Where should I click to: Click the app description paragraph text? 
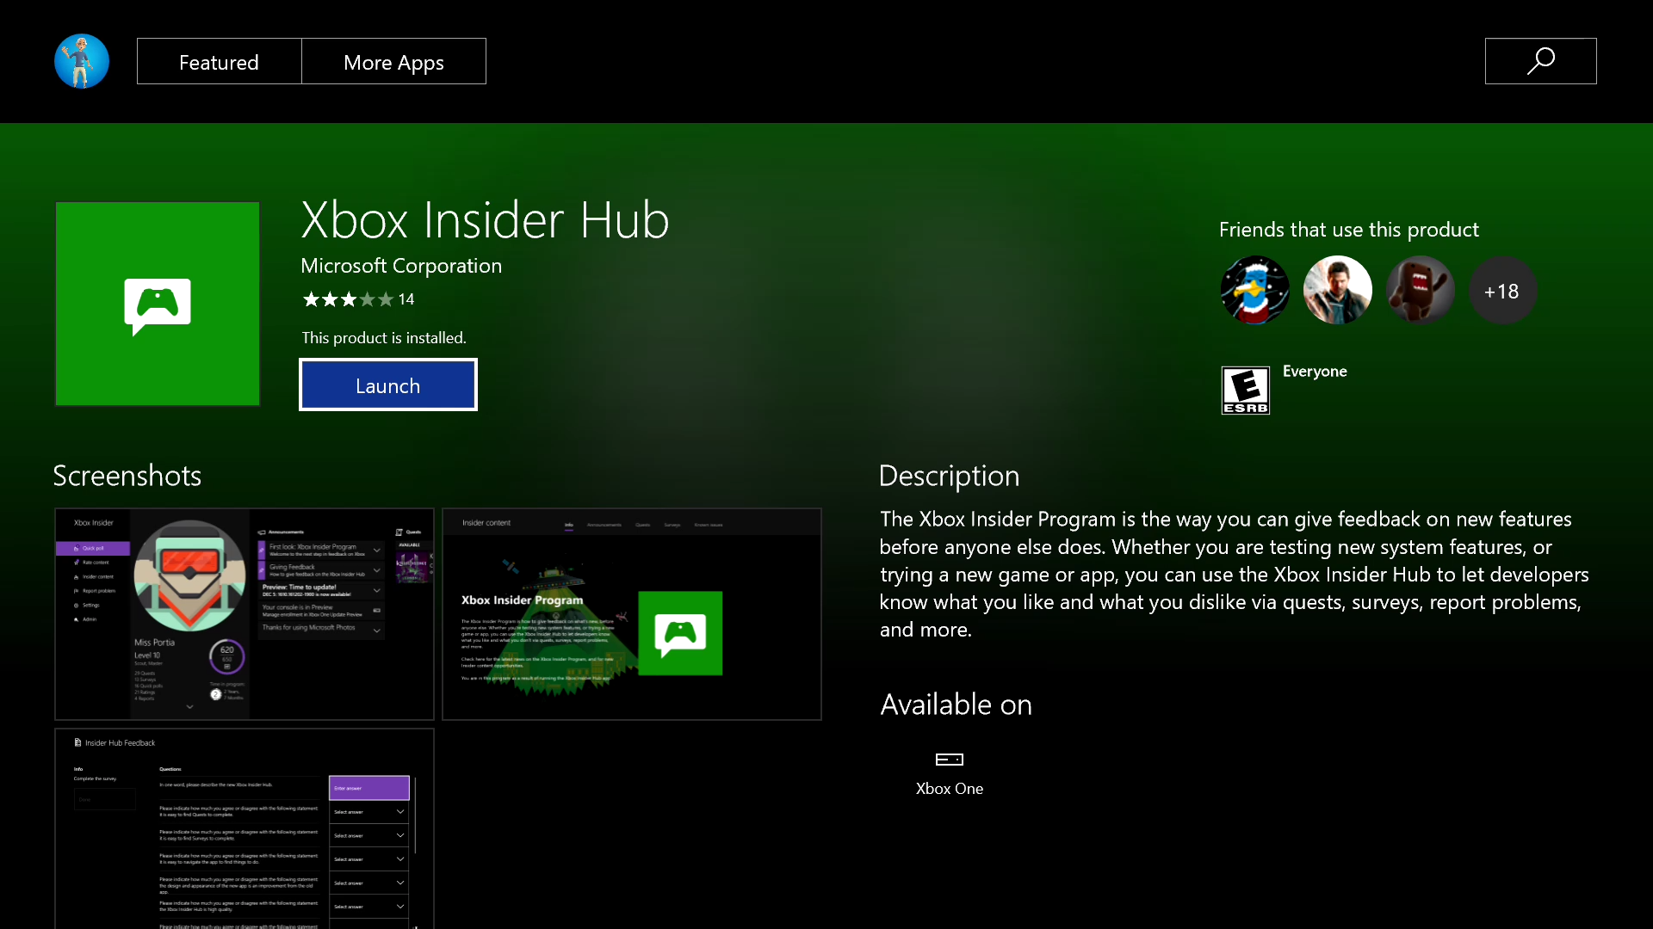pos(1233,574)
